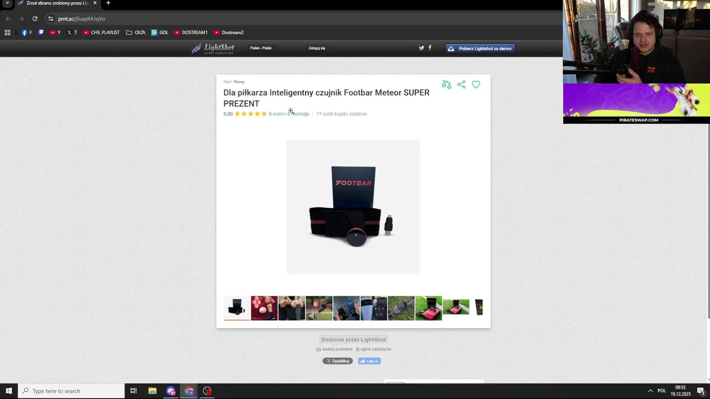Click the szukaj podobne link
This screenshot has height=399, width=710.
tap(334, 349)
